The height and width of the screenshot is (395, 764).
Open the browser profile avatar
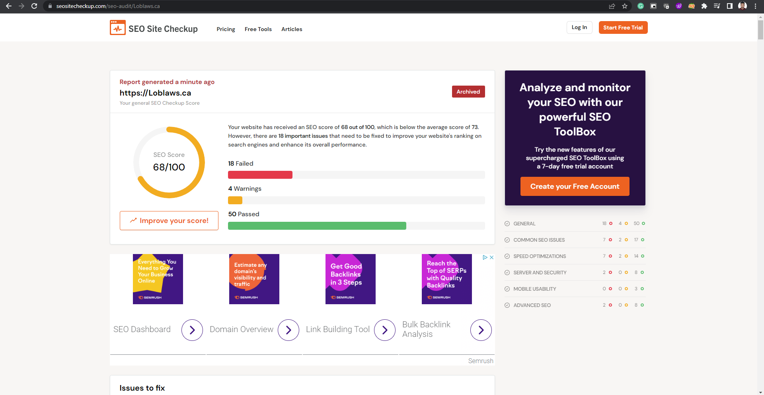click(x=743, y=6)
